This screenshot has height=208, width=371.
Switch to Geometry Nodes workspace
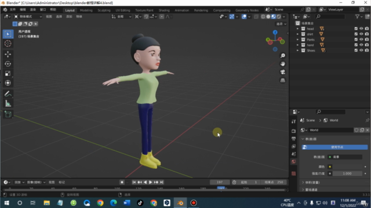[x=247, y=10]
